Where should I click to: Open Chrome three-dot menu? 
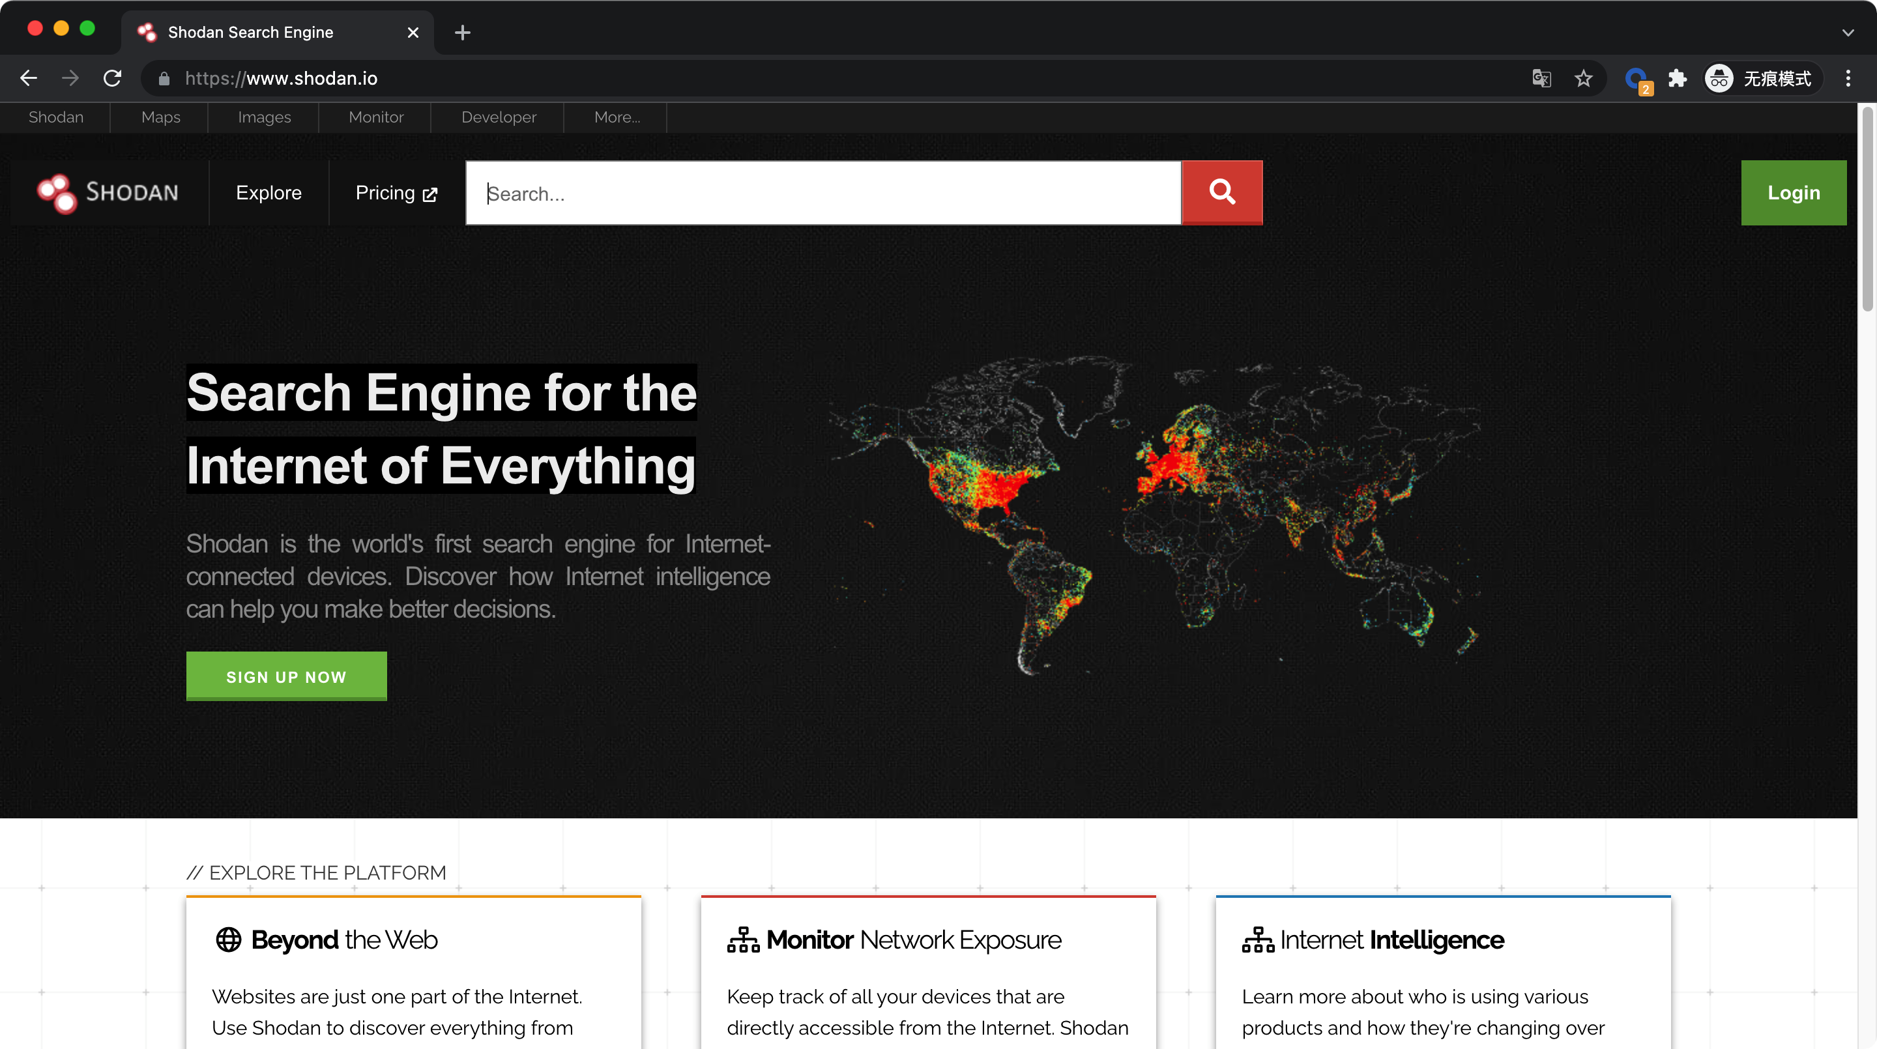(1848, 78)
